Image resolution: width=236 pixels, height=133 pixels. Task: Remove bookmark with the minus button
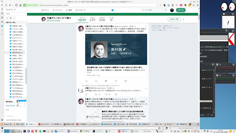point(14,18)
